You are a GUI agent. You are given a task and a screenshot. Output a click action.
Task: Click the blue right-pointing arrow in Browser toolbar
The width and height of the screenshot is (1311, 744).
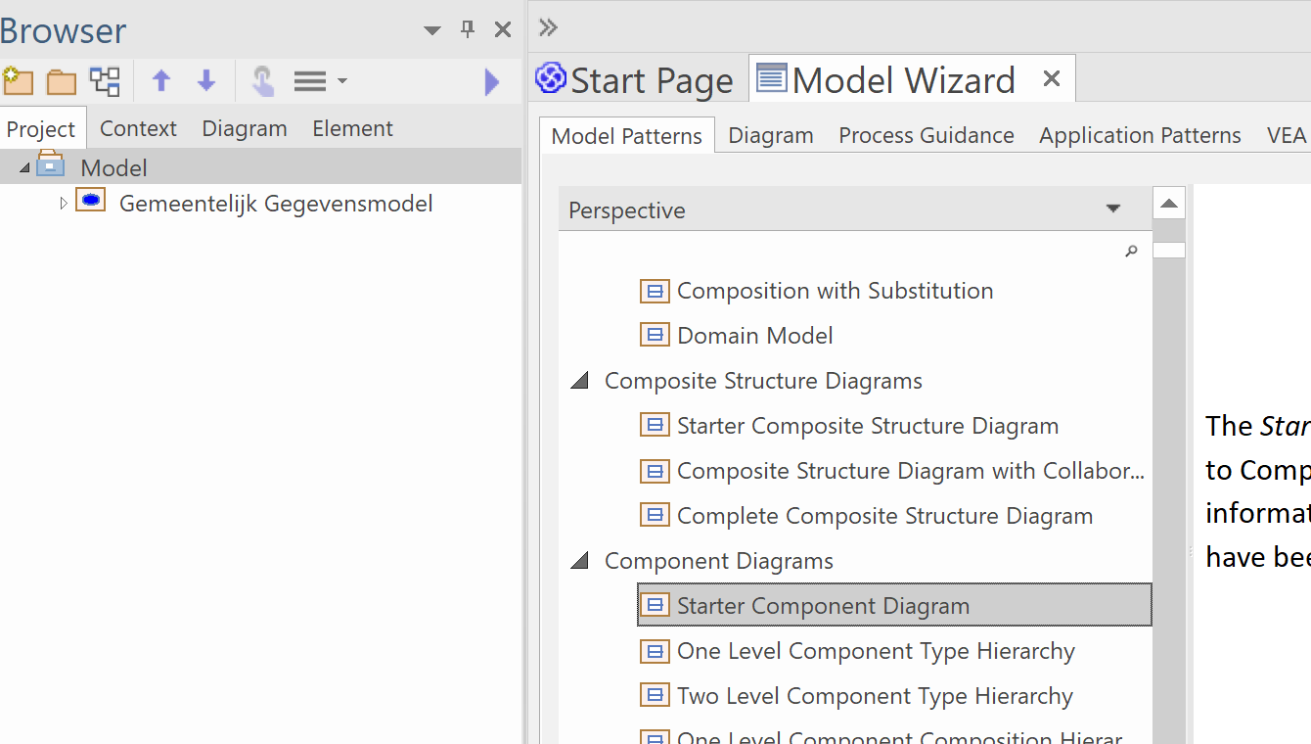point(492,82)
